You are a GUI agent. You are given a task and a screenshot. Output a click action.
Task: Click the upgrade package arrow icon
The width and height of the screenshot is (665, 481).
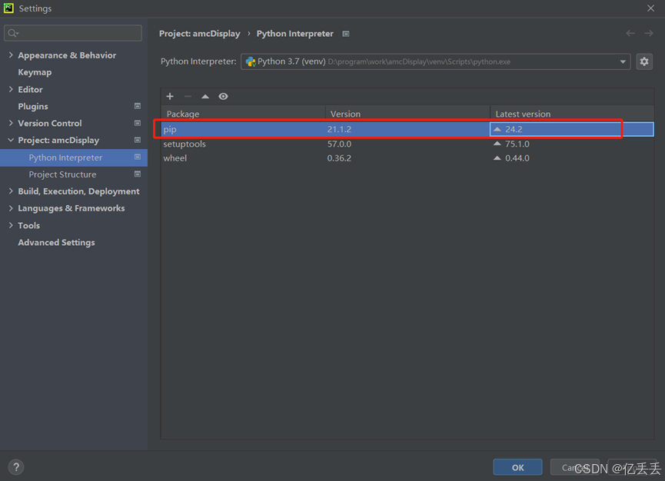coord(205,97)
